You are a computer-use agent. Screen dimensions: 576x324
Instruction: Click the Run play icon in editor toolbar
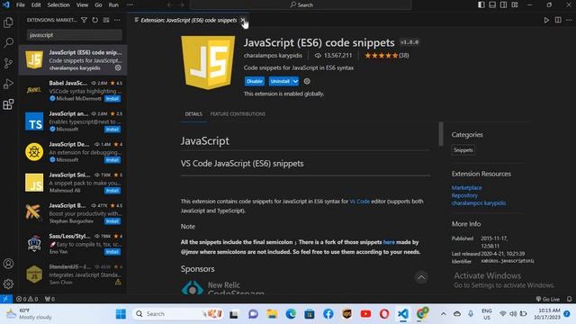546,20
